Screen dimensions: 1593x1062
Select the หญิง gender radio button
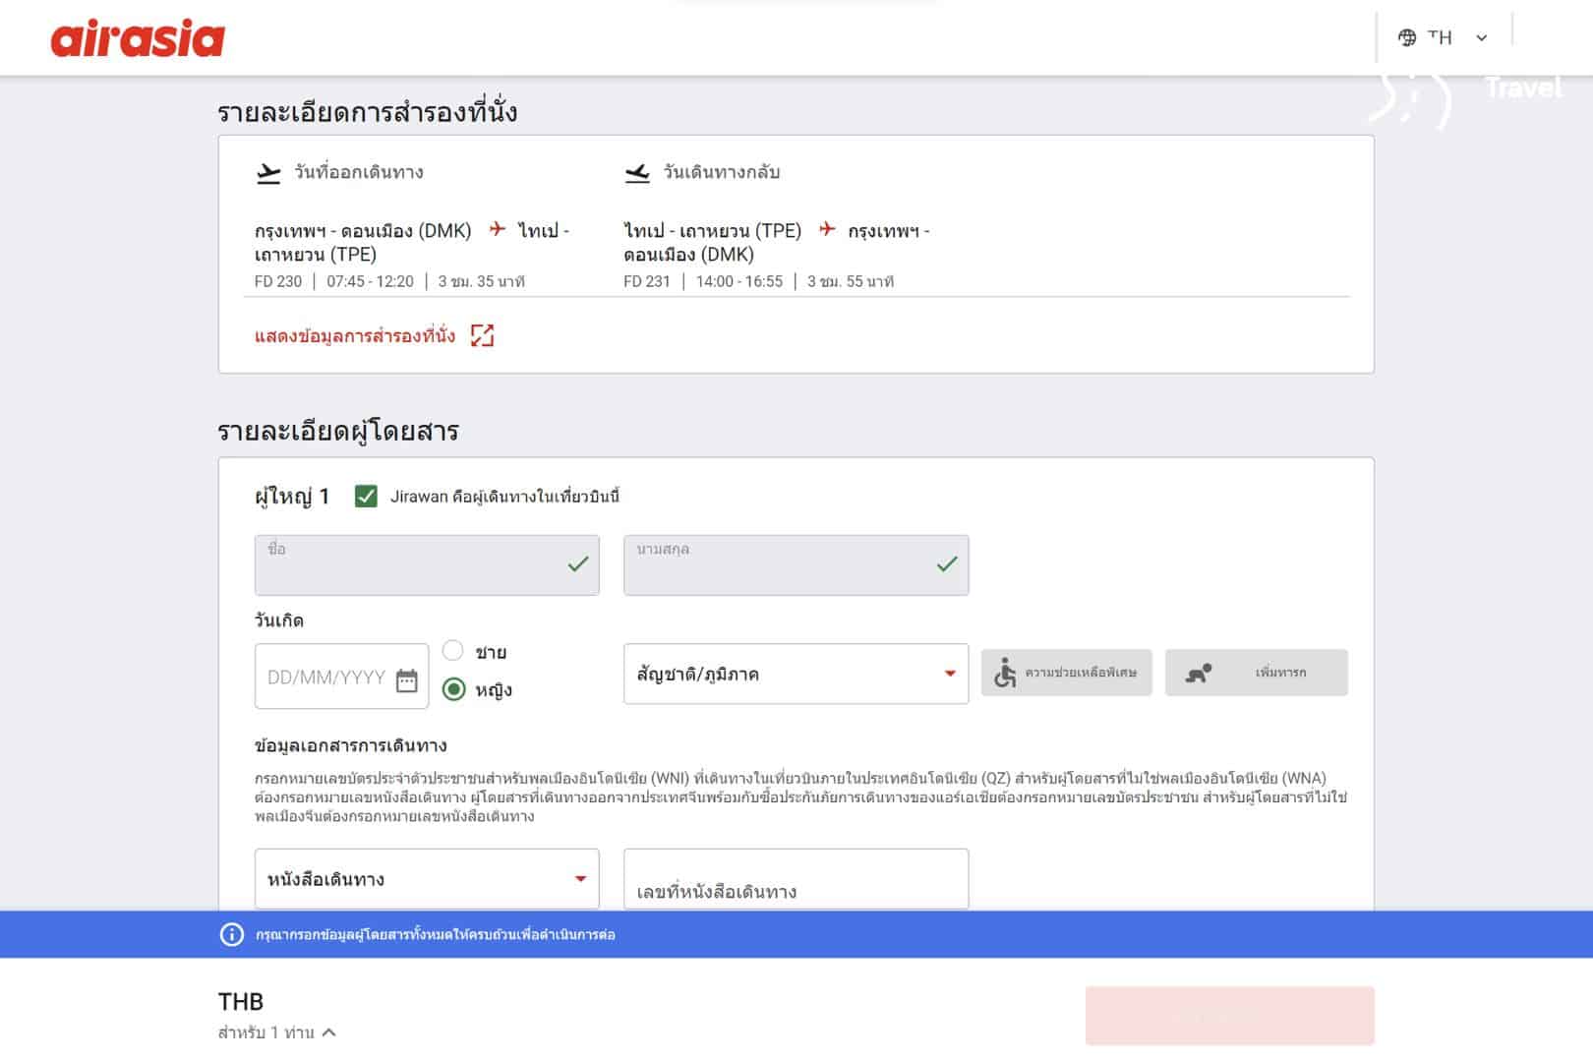click(453, 689)
